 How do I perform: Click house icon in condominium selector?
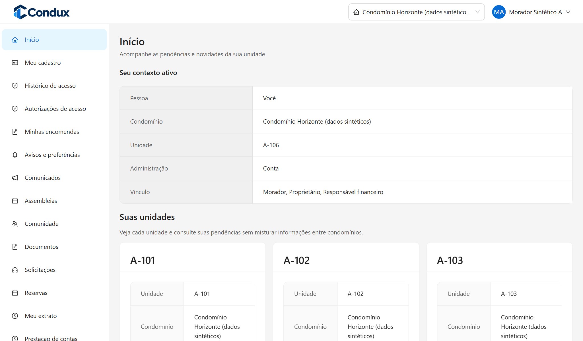(356, 12)
